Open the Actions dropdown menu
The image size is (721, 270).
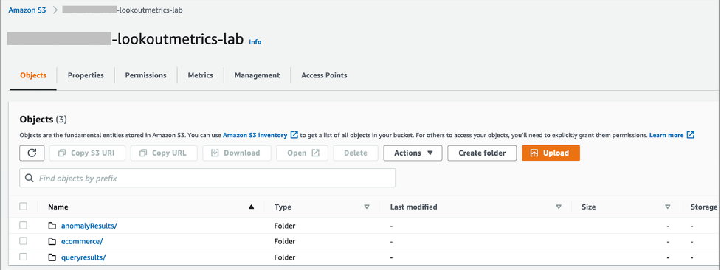tap(413, 153)
